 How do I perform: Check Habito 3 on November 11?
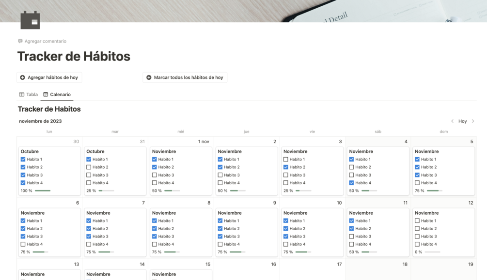click(x=351, y=236)
